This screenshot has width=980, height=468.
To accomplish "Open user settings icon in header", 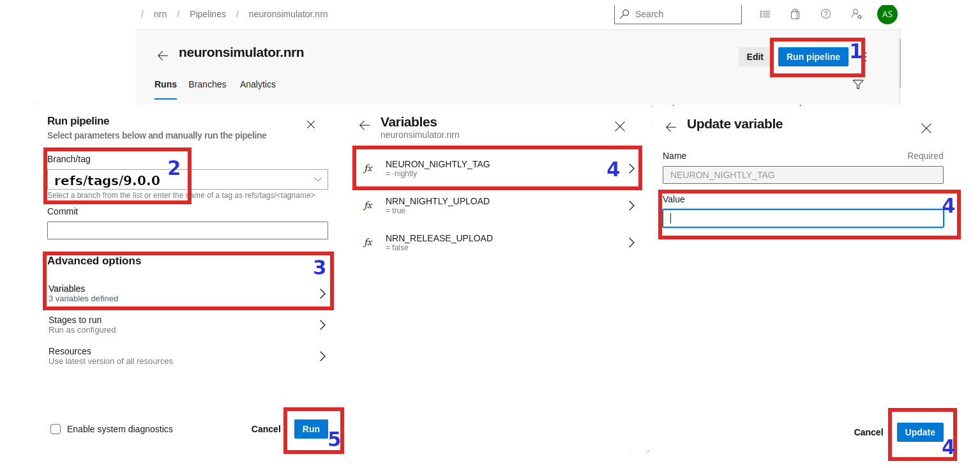I will click(x=856, y=14).
